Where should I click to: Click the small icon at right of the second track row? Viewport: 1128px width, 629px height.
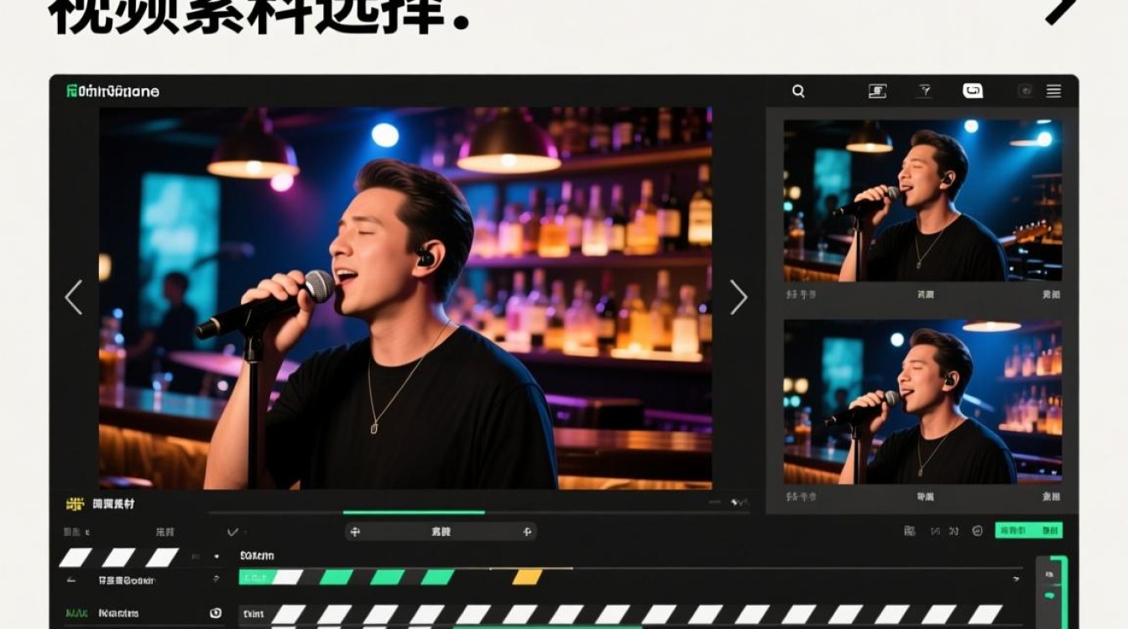[x=216, y=580]
